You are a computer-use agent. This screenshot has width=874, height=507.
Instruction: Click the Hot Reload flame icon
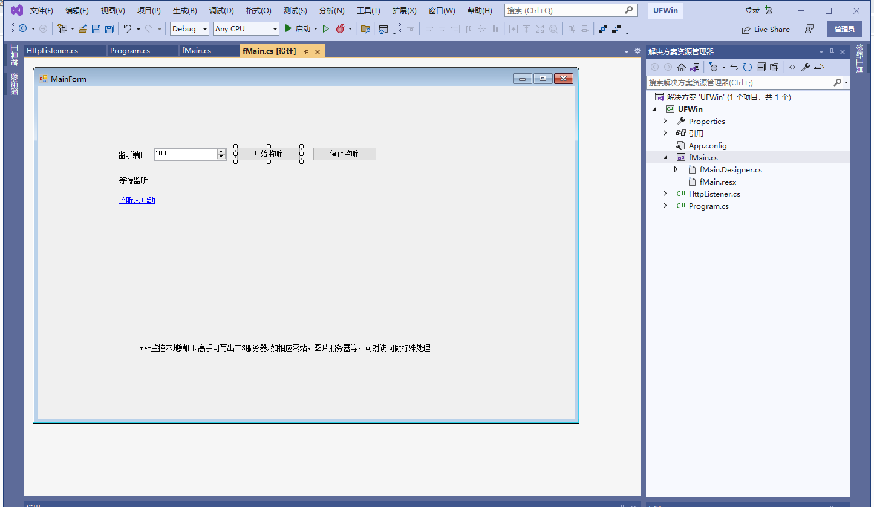pos(340,28)
